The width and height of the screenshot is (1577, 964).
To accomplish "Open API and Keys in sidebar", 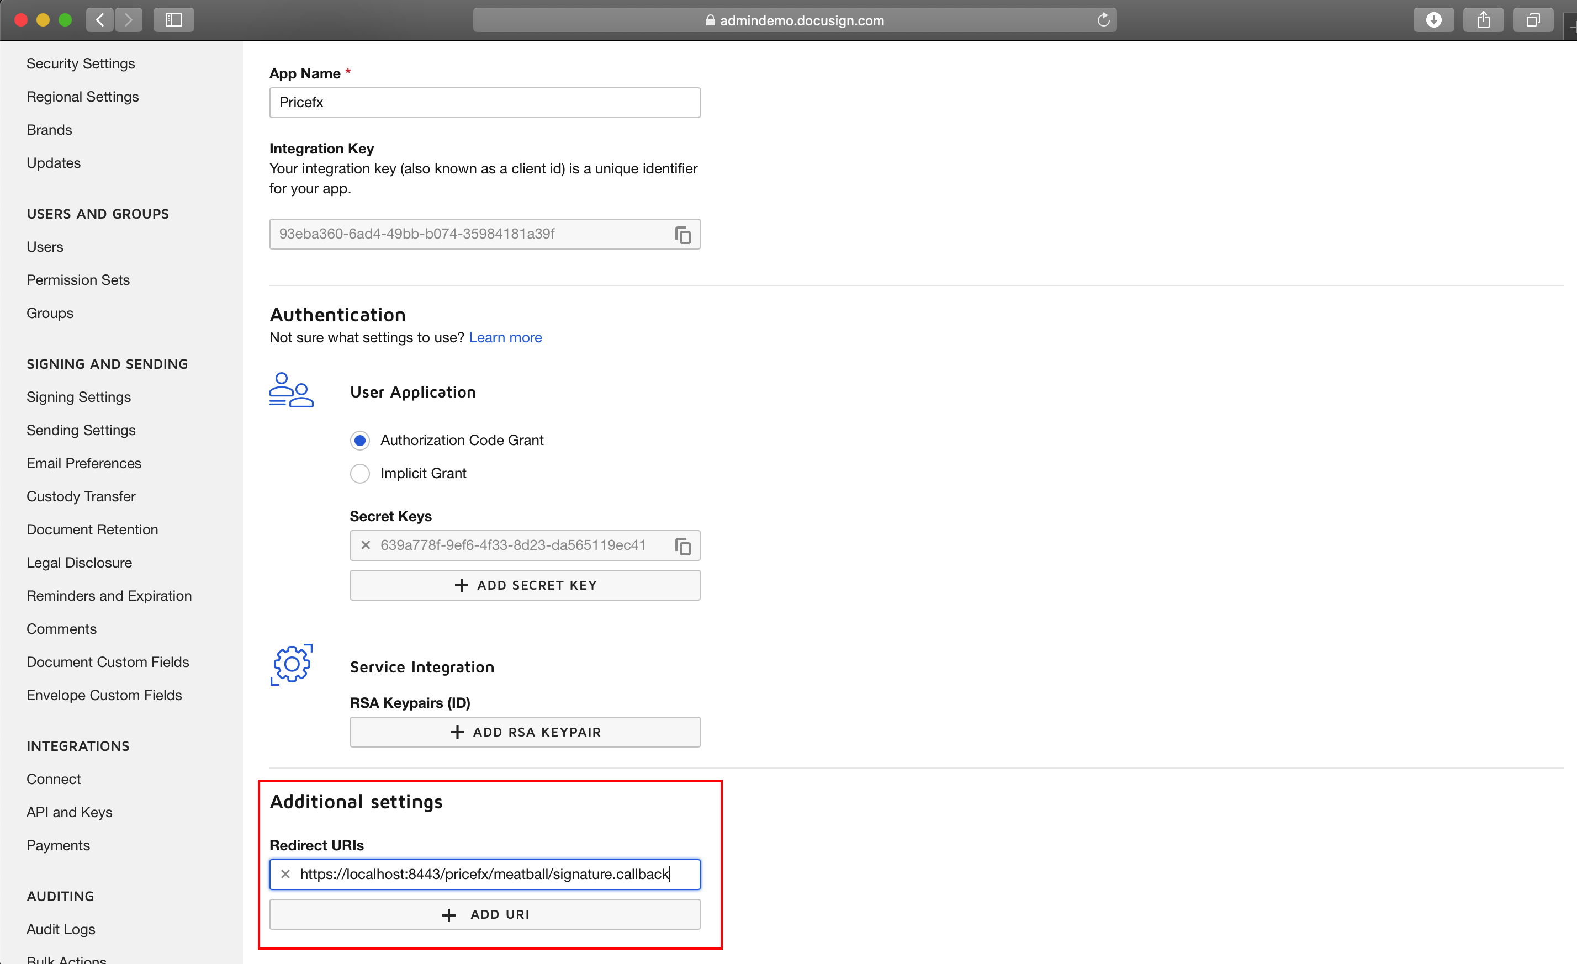I will pos(69,812).
